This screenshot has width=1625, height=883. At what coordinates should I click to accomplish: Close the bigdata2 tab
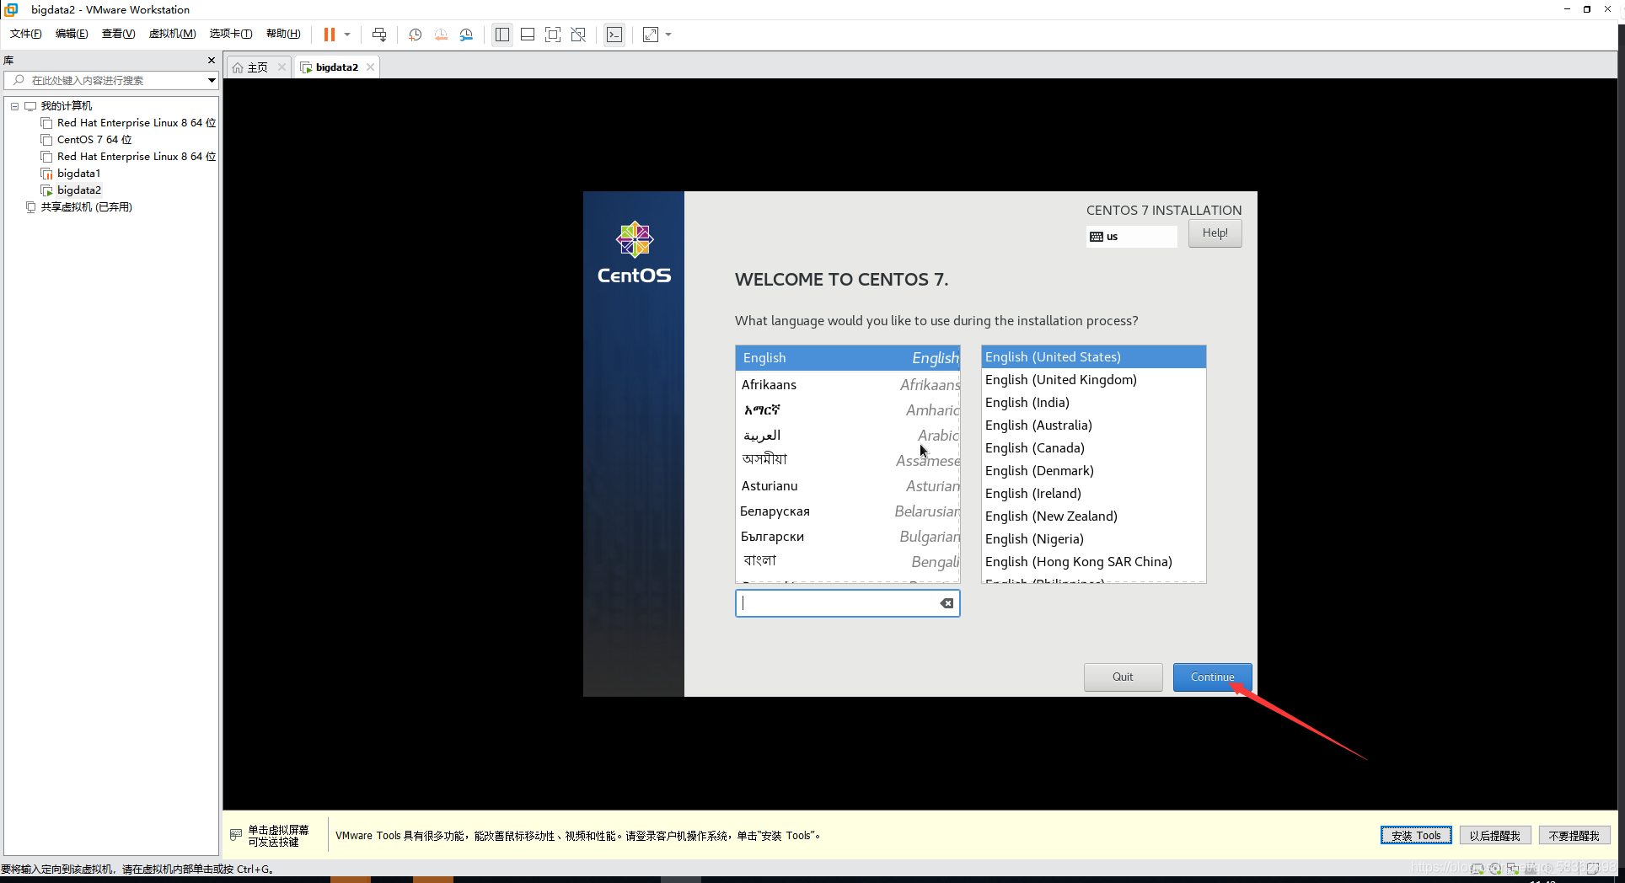[370, 67]
